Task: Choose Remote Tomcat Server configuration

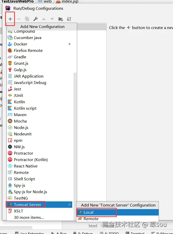Action: pyautogui.click(x=117, y=219)
